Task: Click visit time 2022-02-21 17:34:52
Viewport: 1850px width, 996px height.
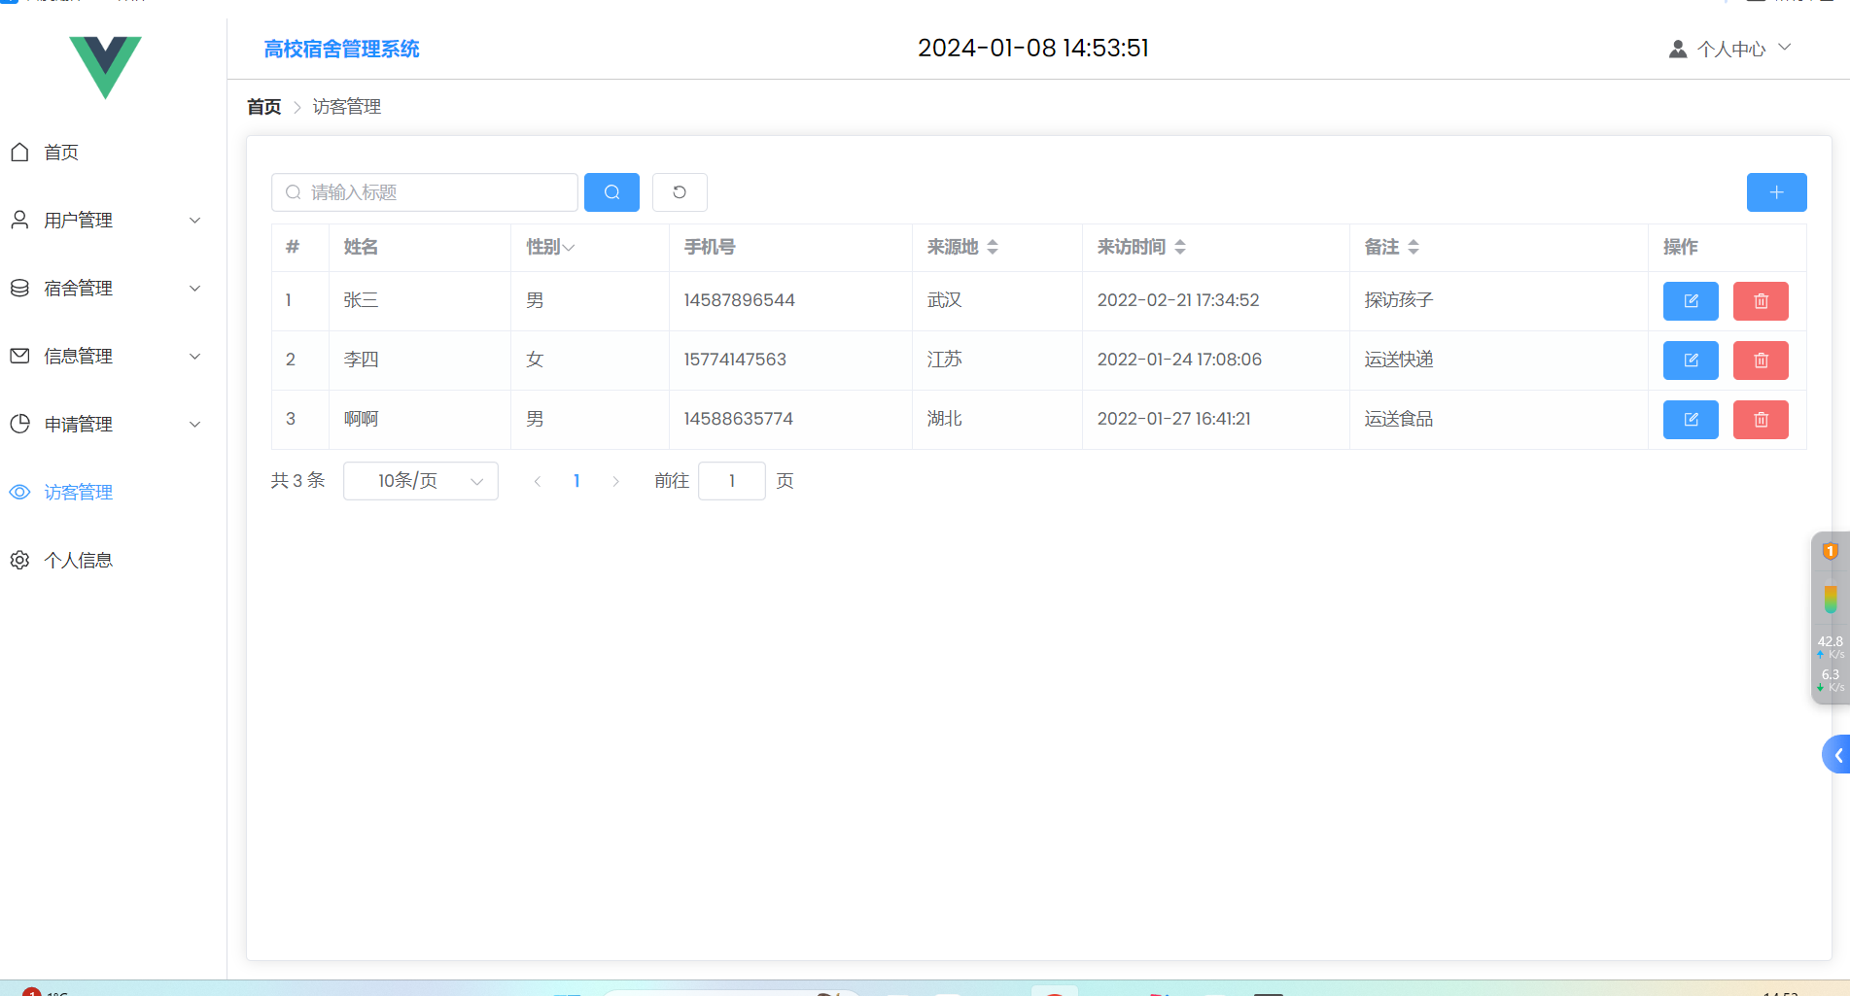Action: tap(1178, 300)
